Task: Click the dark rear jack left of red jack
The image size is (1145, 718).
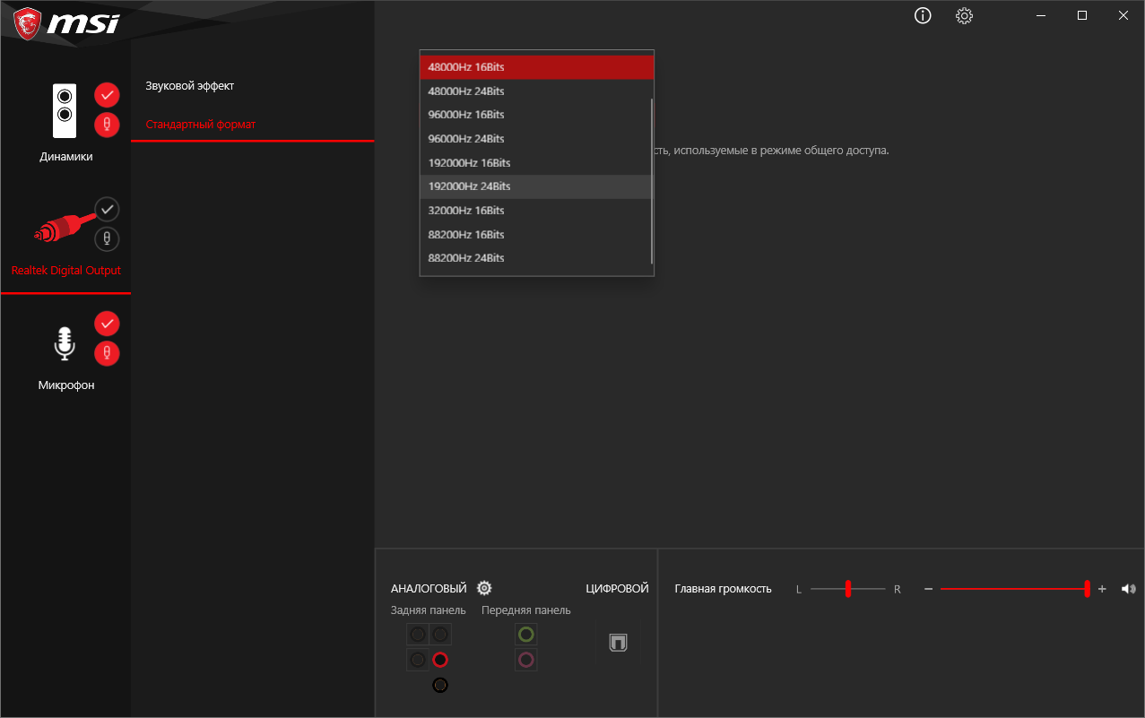Action: [x=417, y=660]
